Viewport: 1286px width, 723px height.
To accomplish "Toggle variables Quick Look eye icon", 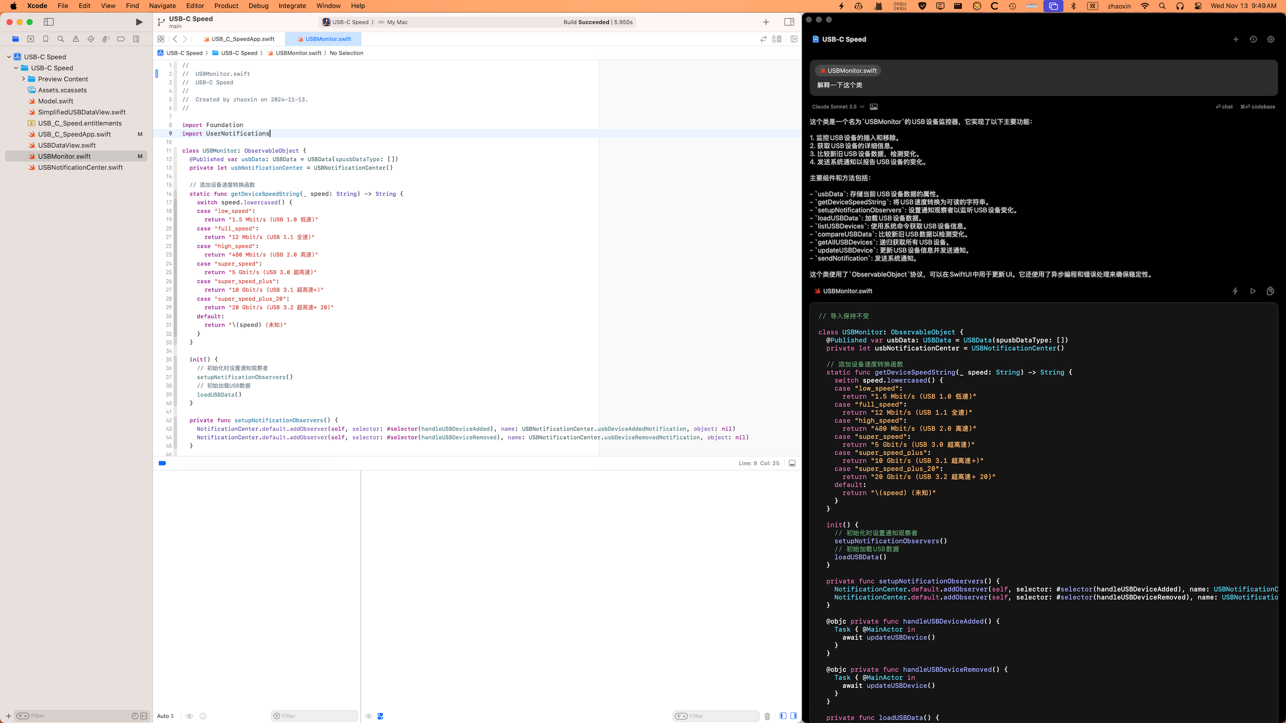I will pos(189,716).
